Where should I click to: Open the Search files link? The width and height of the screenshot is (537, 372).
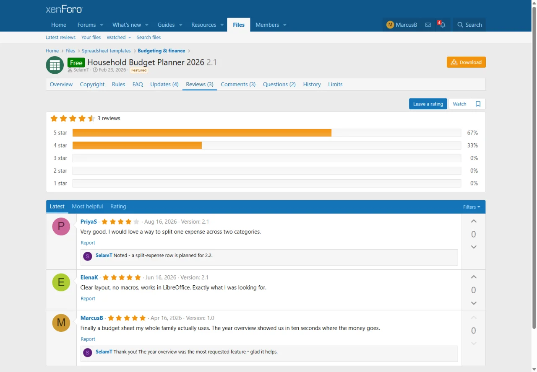(x=149, y=38)
